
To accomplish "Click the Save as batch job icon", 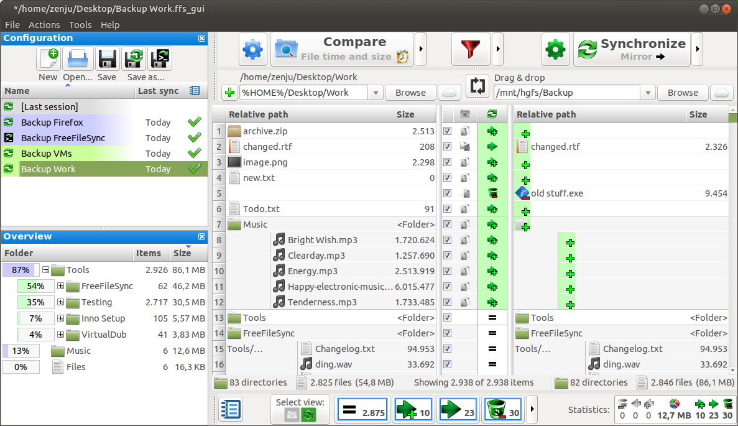I will [x=160, y=58].
